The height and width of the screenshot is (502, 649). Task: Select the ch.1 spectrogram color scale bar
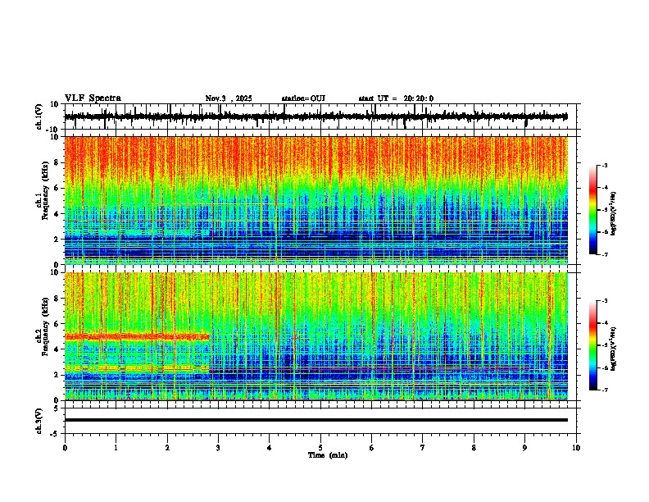[593, 210]
